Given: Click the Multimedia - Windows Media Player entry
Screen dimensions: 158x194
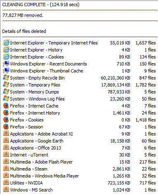Looking at the screenshot, I should [79, 176].
